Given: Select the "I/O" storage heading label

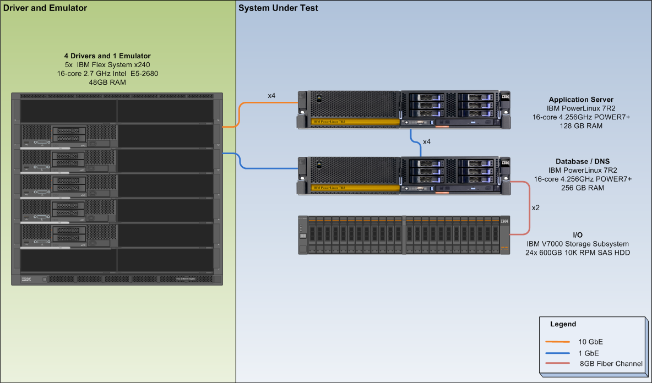Looking at the screenshot, I should point(578,235).
